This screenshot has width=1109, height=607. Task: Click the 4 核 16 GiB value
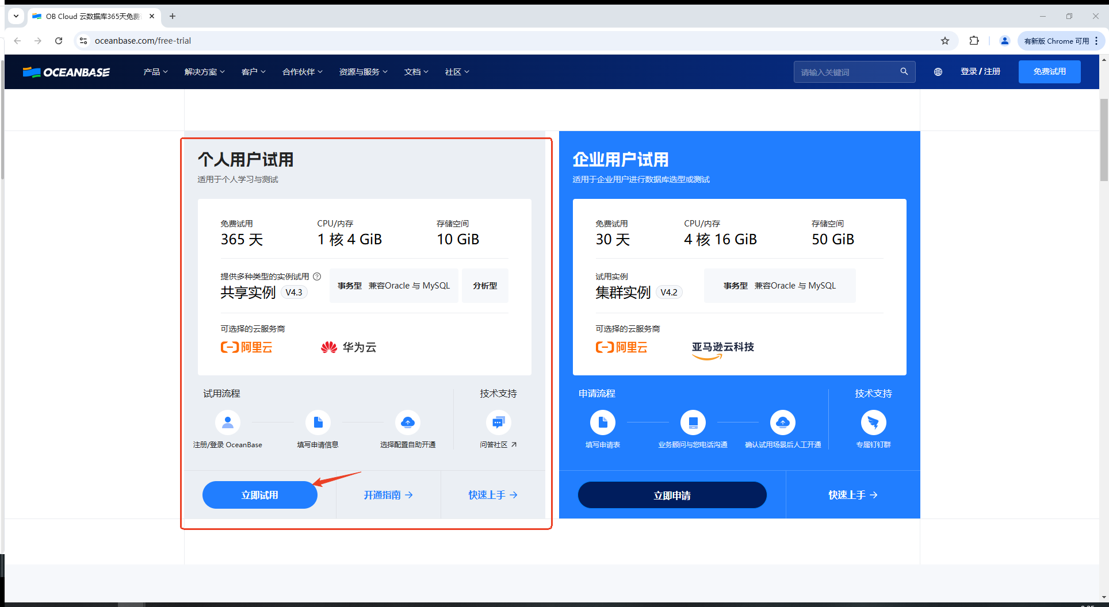point(720,240)
